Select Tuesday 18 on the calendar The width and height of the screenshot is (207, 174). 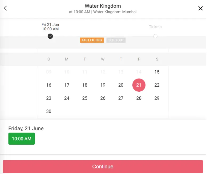point(85,85)
